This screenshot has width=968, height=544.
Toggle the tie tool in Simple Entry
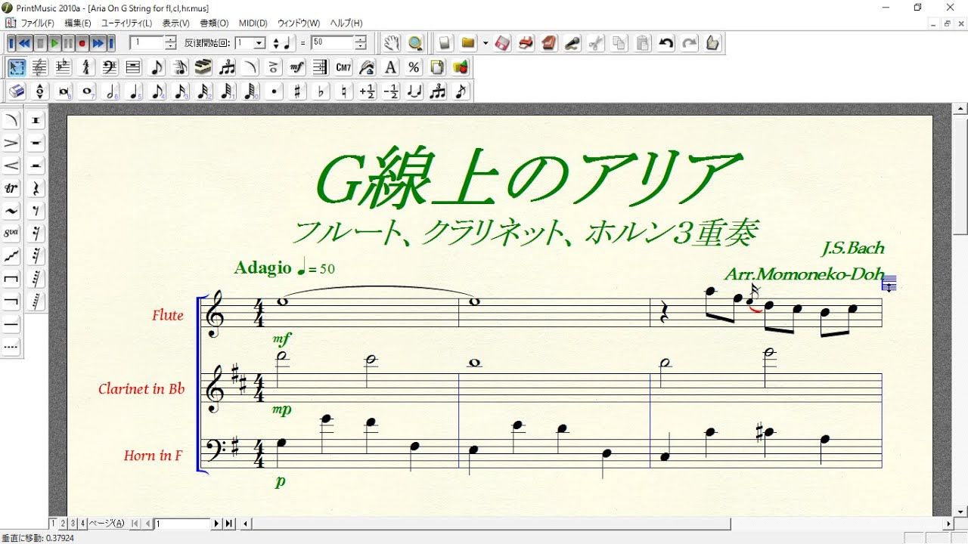tap(414, 92)
